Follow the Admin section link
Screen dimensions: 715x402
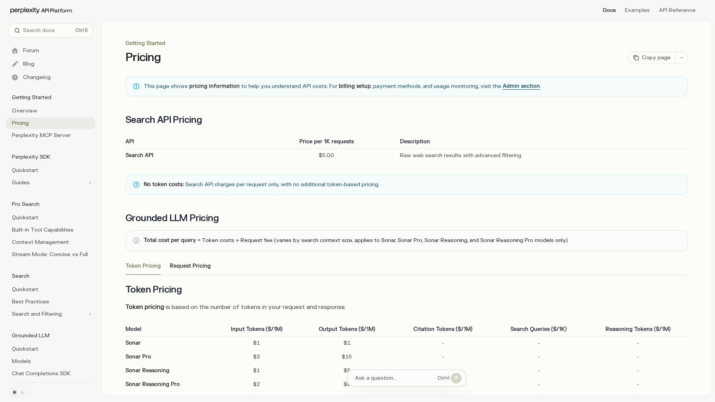click(521, 86)
